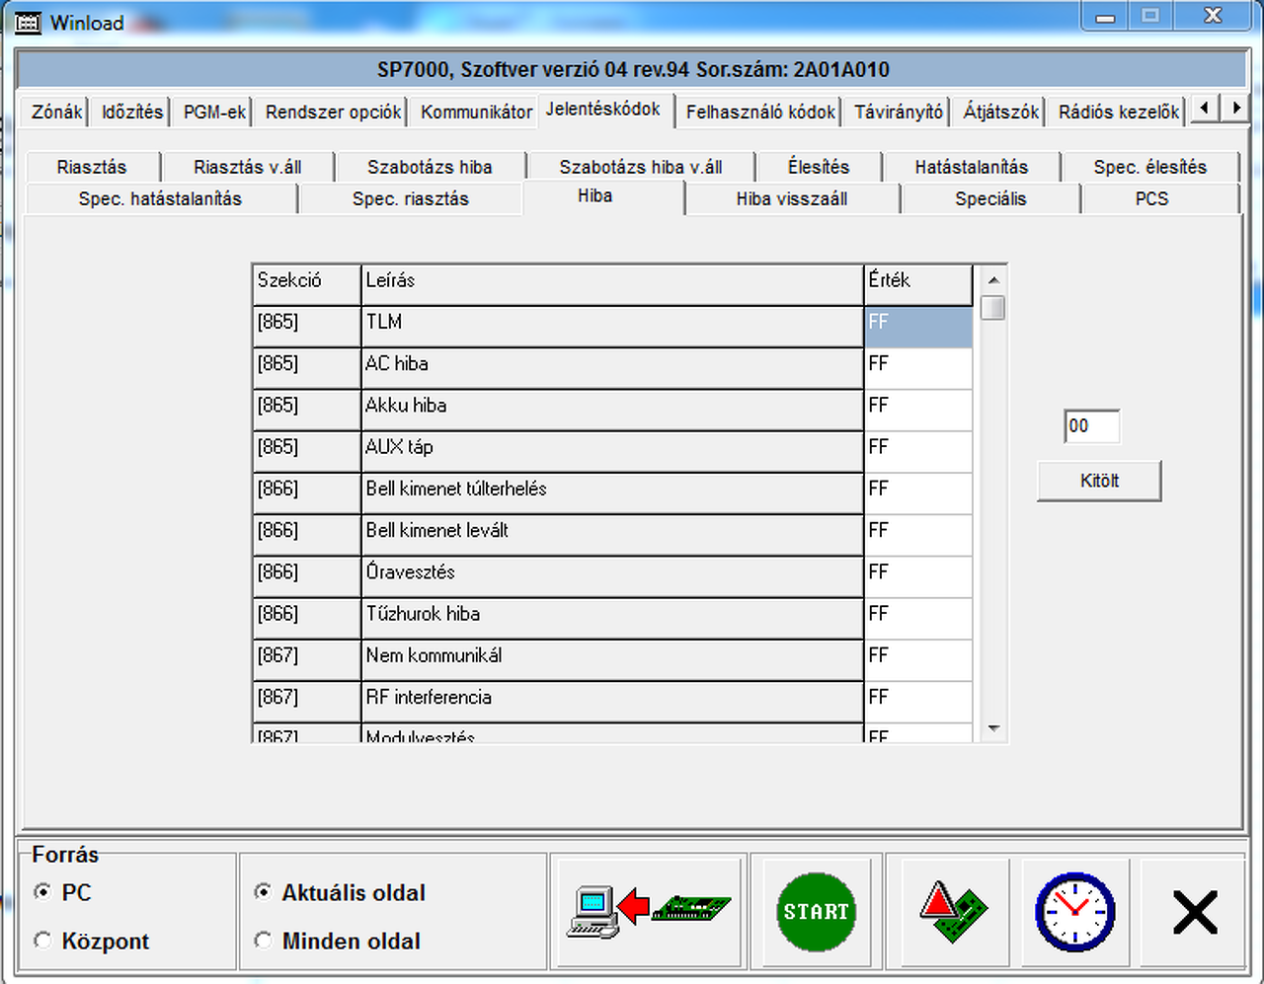
Task: Open the Spec. hatástalanítás sub-tab
Action: point(160,198)
